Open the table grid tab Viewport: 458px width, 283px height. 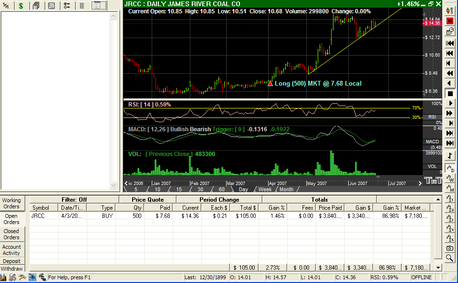pyautogui.click(x=82, y=6)
